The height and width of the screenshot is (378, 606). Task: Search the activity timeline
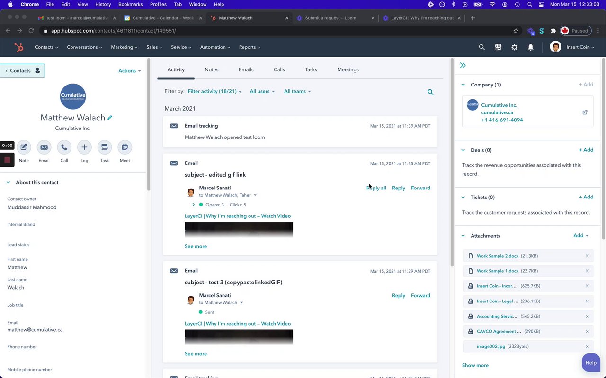(430, 92)
